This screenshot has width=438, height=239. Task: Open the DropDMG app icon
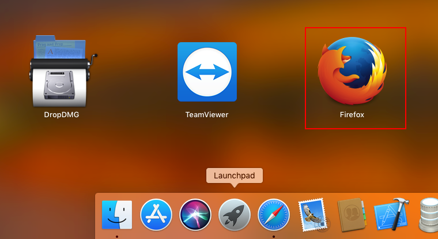(x=63, y=72)
